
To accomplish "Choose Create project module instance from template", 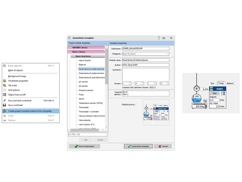I will [31, 111].
